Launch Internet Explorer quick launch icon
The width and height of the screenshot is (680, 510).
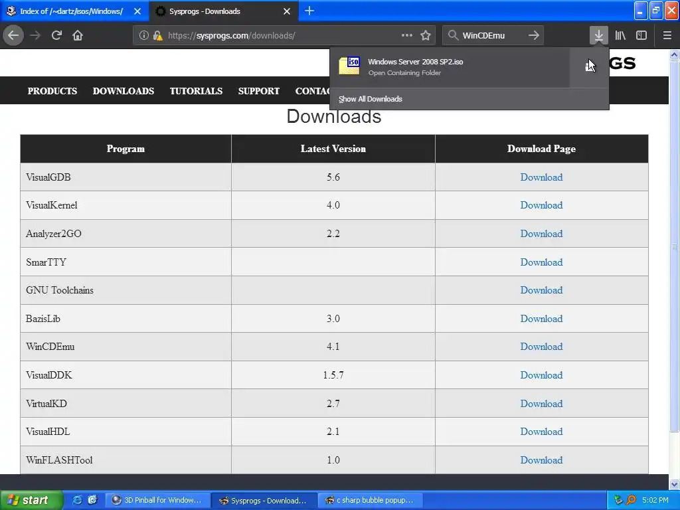[77, 500]
